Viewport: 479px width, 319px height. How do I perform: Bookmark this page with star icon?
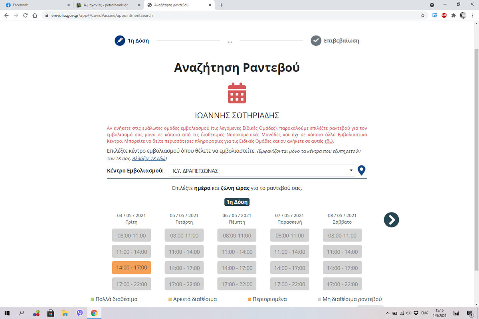tap(423, 16)
